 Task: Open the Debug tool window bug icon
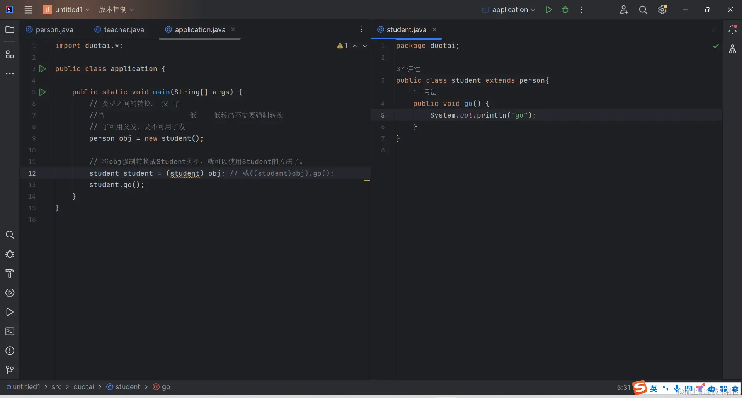[10, 254]
